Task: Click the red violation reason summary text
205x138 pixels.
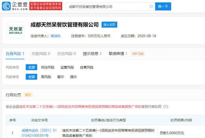Action: pos(80,107)
